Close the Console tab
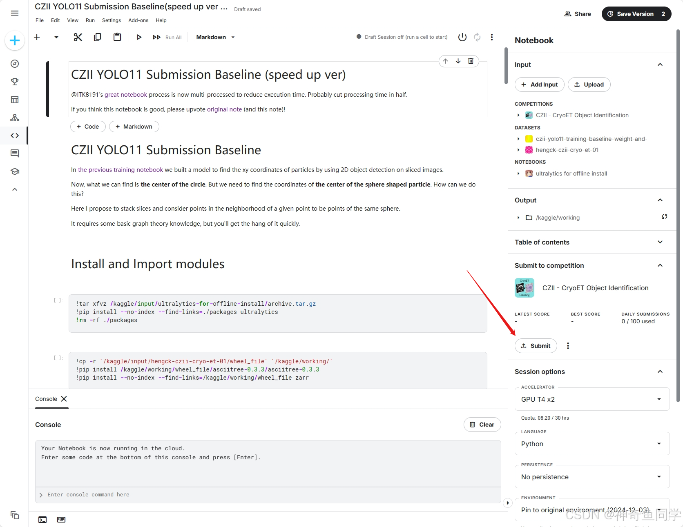This screenshot has width=683, height=527. [64, 399]
